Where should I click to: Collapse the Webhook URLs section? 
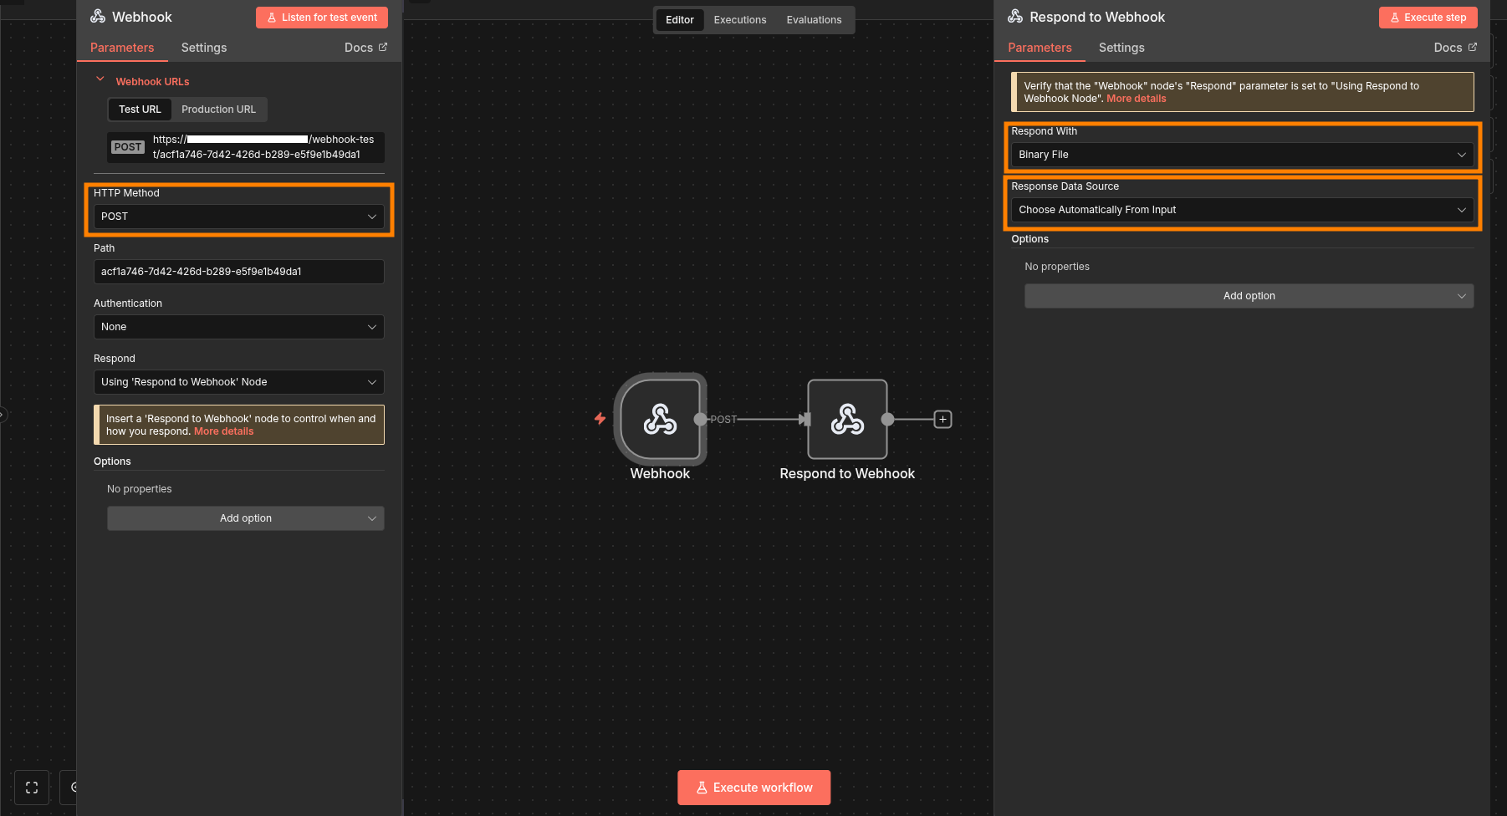tap(100, 80)
